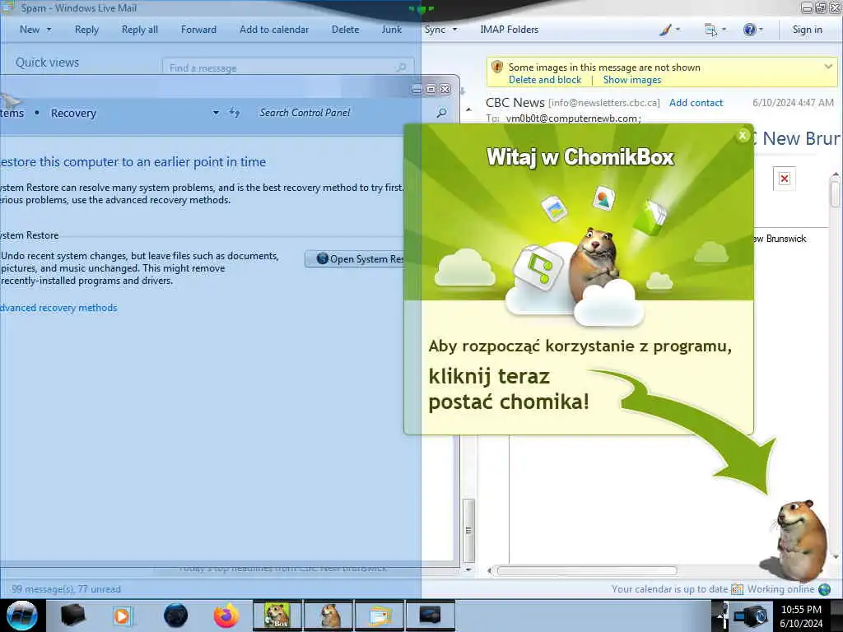The width and height of the screenshot is (843, 632).
Task: Switch to Windows Live Mail taskbar button
Action: tap(379, 616)
